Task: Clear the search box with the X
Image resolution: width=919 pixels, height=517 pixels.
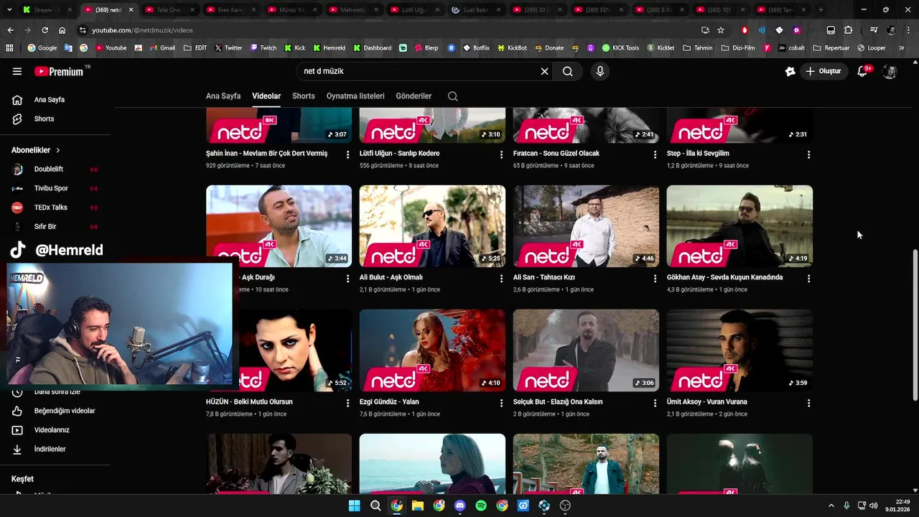Action: point(544,71)
